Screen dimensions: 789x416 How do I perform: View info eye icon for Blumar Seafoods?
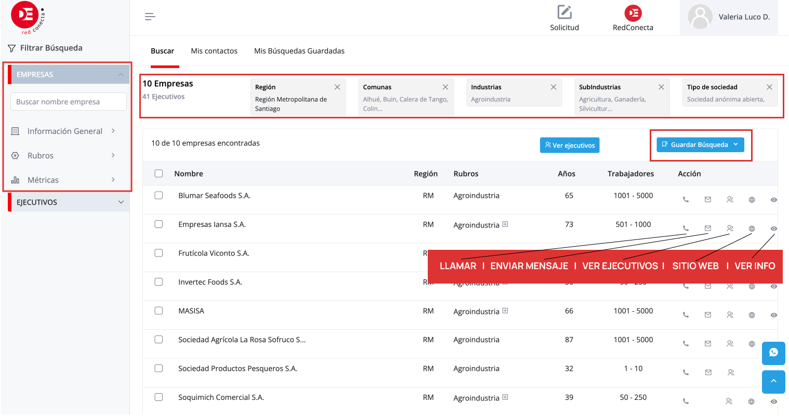pyautogui.click(x=773, y=199)
